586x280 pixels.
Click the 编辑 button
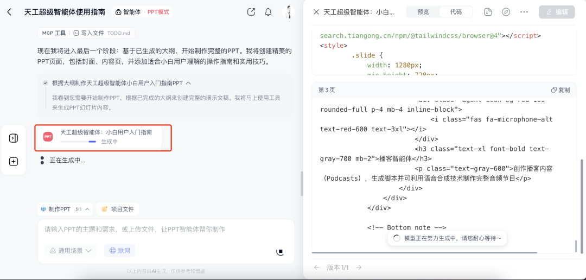click(x=557, y=12)
